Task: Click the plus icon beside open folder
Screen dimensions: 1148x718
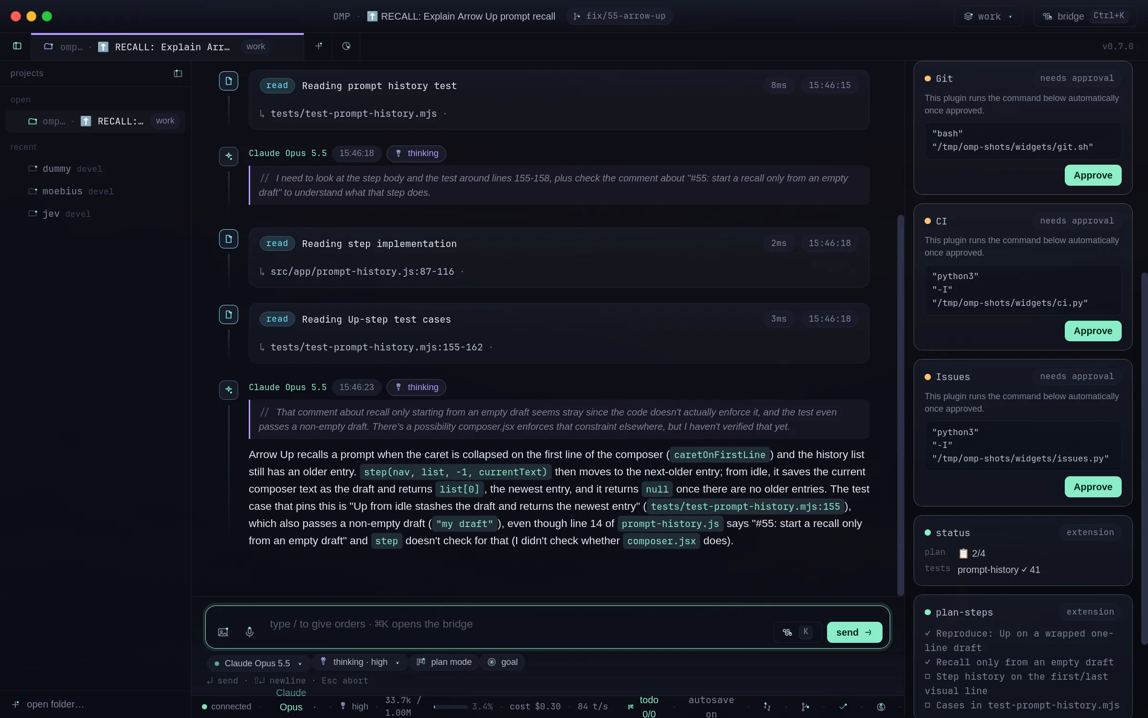Action: coord(15,704)
